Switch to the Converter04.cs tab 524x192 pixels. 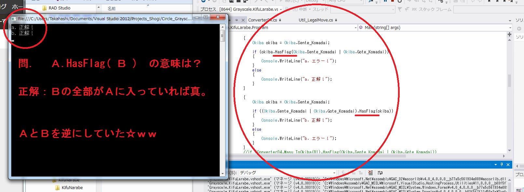click(x=263, y=20)
